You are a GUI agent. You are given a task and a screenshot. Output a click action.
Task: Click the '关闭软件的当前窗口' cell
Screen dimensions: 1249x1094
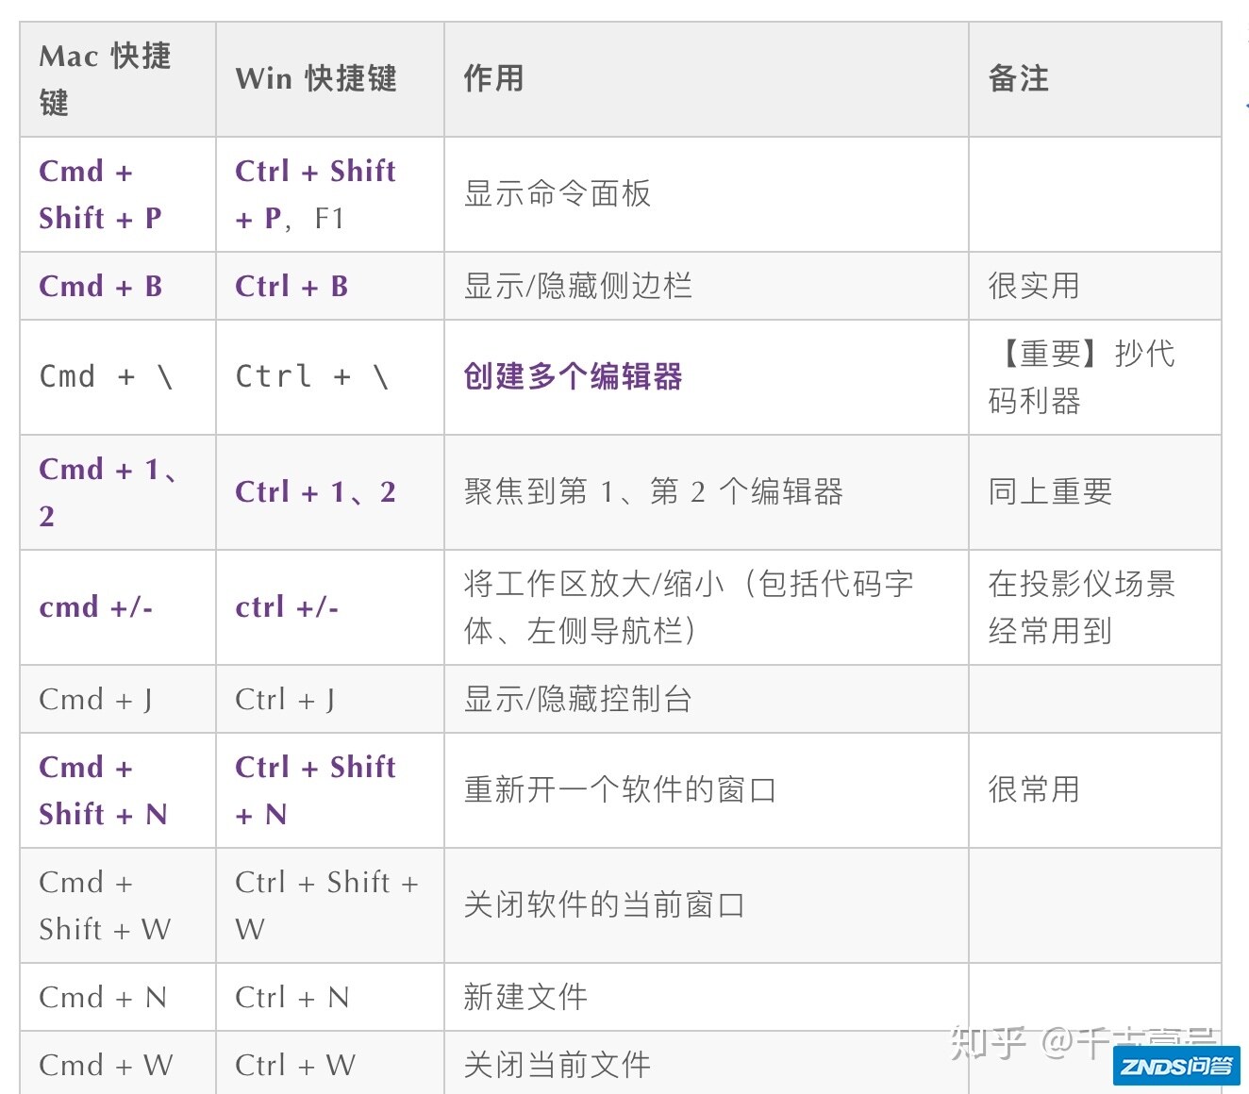click(707, 905)
